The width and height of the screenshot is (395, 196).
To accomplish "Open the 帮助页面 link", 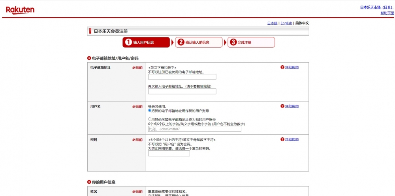I will click(x=387, y=13).
